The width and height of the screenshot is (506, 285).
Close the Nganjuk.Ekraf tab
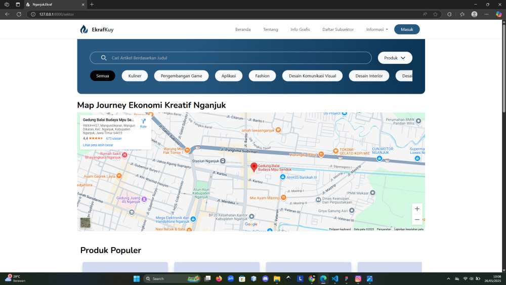click(x=83, y=5)
